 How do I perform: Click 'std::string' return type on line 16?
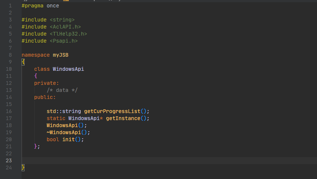(x=64, y=111)
